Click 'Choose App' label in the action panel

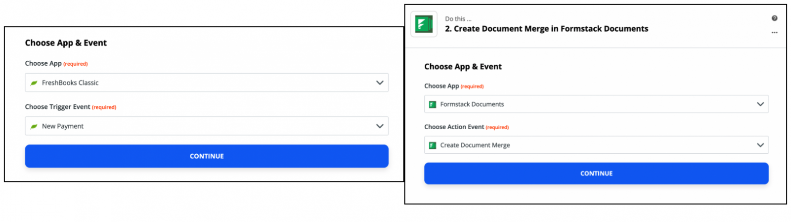(x=441, y=86)
